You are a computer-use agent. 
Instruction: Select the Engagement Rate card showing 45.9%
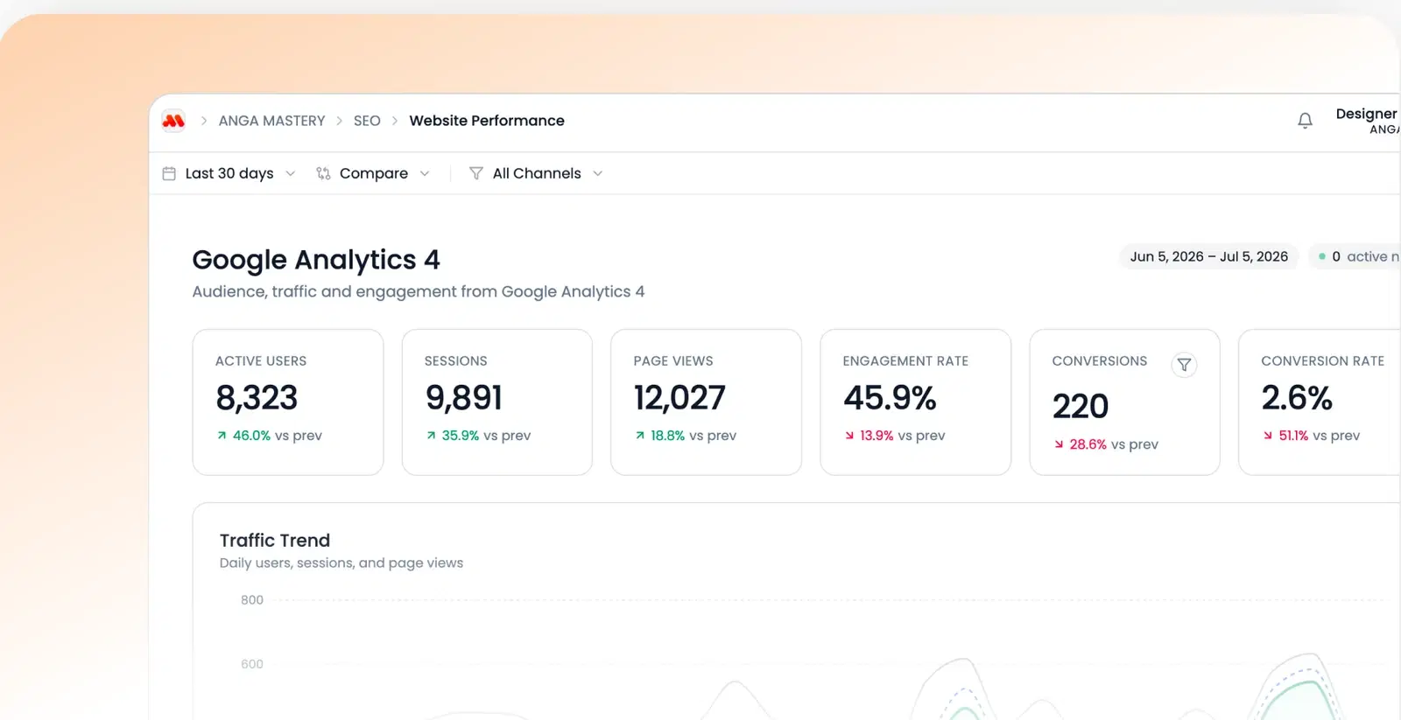pos(915,402)
